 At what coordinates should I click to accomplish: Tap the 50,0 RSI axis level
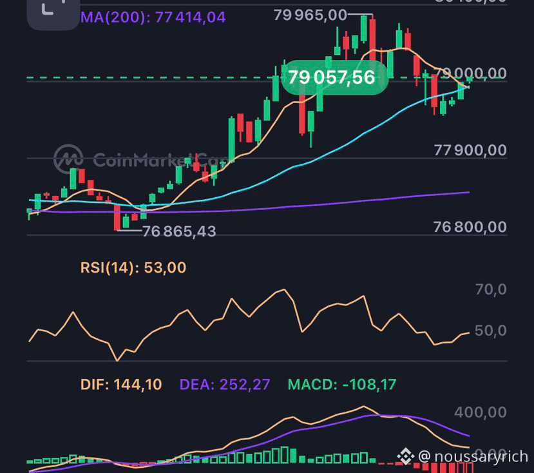tap(490, 331)
